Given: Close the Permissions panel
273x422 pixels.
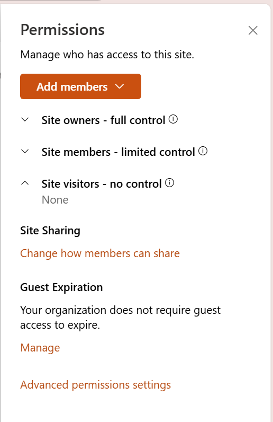Looking at the screenshot, I should tap(253, 30).
